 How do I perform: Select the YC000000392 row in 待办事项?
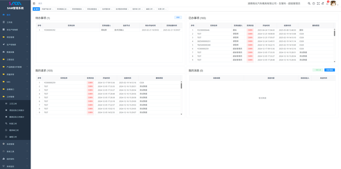[x=109, y=30]
